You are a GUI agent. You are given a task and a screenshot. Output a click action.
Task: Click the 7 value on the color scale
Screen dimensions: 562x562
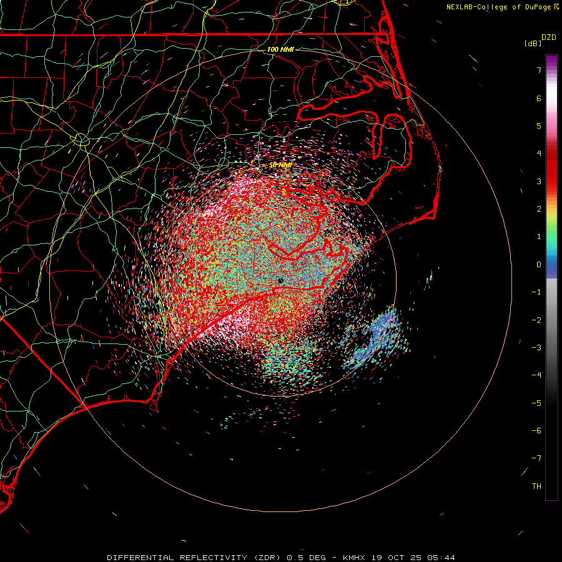point(539,70)
